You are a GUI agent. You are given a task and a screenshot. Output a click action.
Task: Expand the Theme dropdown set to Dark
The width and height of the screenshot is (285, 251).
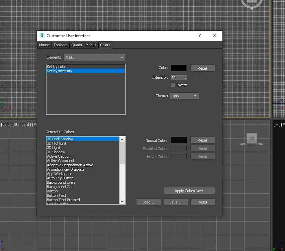(x=184, y=96)
